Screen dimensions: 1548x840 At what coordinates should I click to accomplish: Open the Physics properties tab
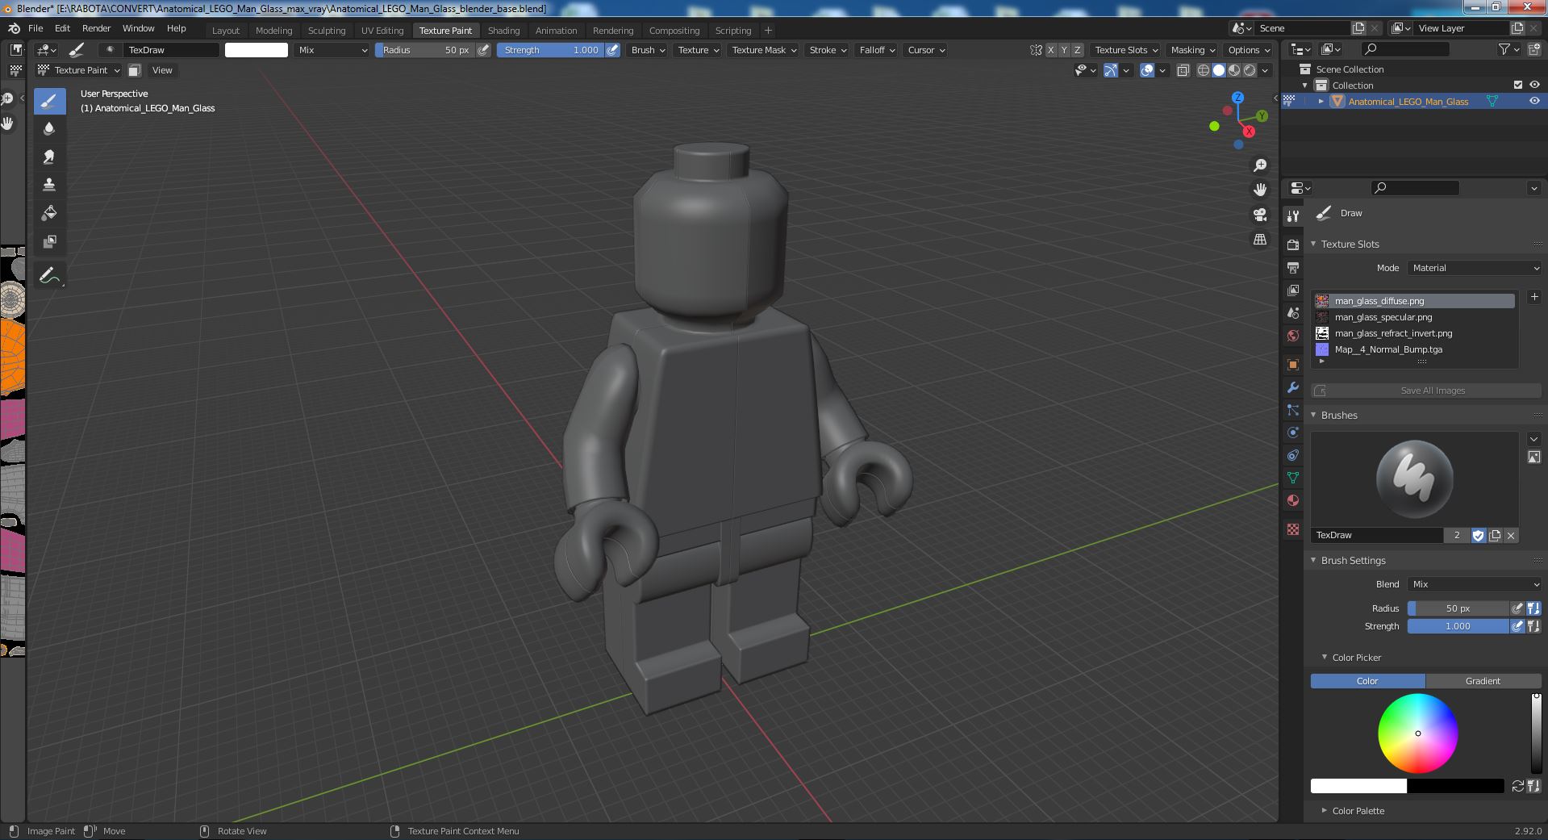pos(1293,433)
